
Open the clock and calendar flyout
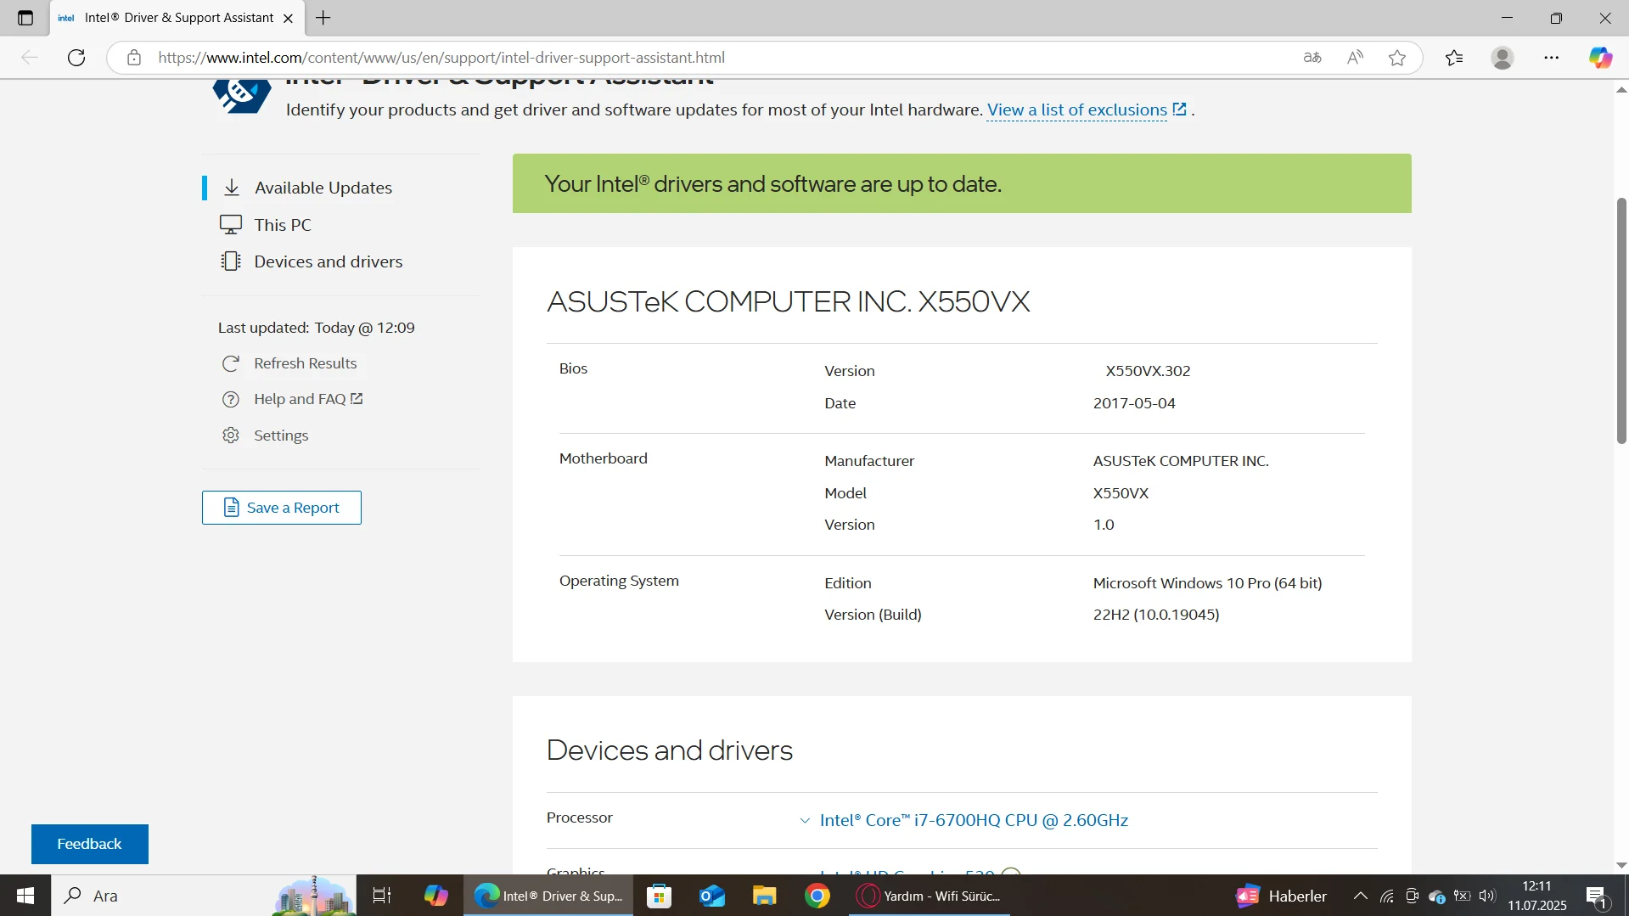[1537, 896]
